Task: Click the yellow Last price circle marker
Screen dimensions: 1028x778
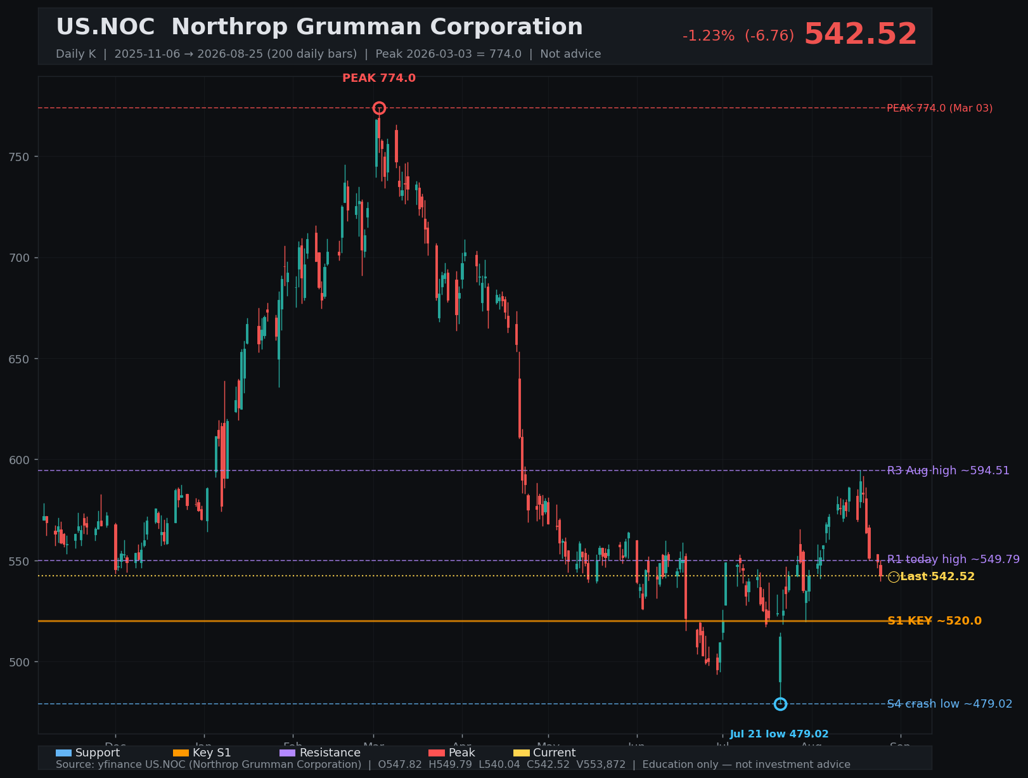Action: (x=894, y=576)
